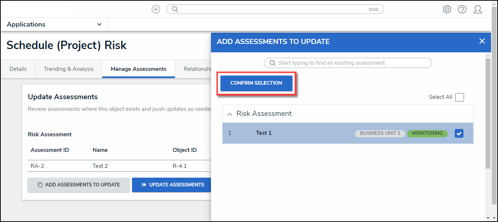Select the Manage Assessments tab
Screen dimensions: 498x222
pos(139,69)
